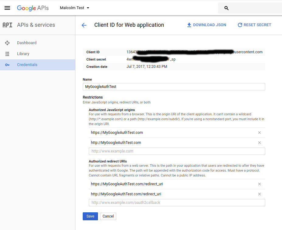The width and height of the screenshot is (282, 230).
Task: Select Credentials in the sidebar
Action: [38, 65]
